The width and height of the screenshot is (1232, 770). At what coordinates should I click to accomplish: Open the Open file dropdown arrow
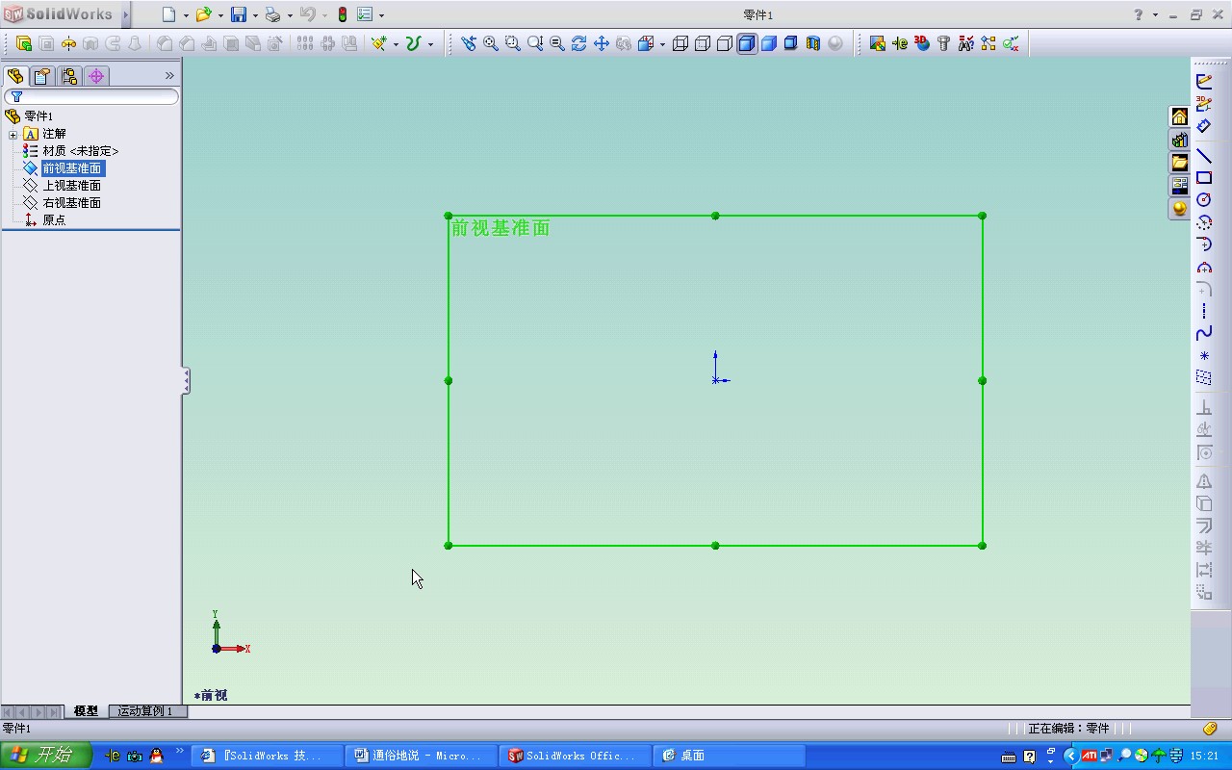click(220, 15)
